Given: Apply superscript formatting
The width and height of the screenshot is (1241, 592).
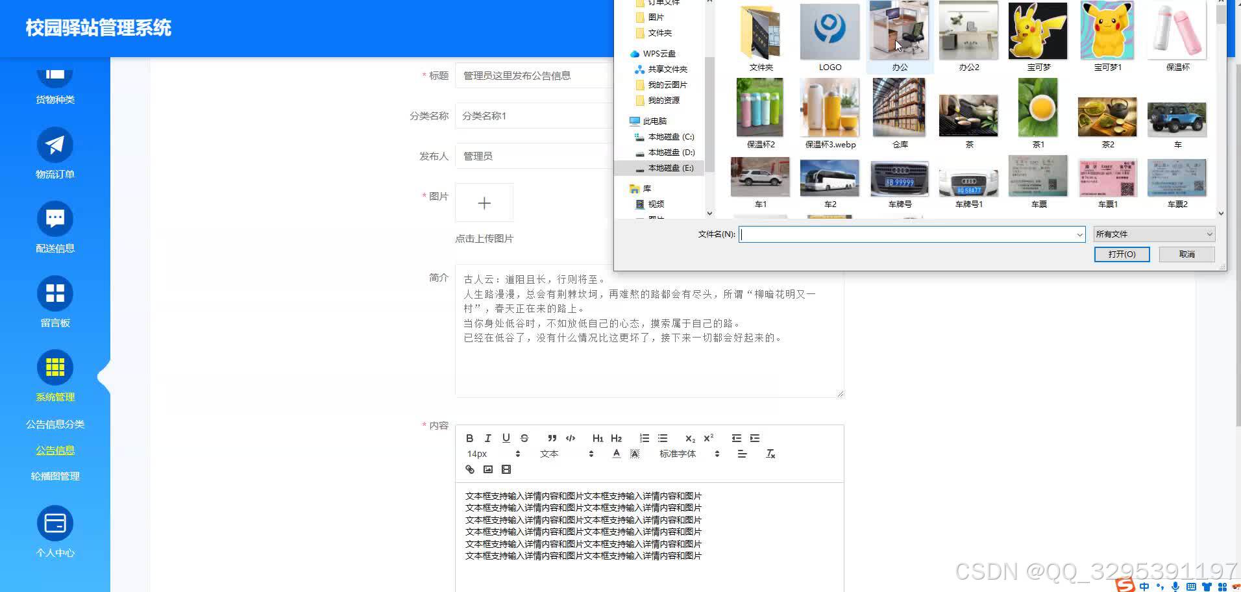Looking at the screenshot, I should tap(709, 438).
